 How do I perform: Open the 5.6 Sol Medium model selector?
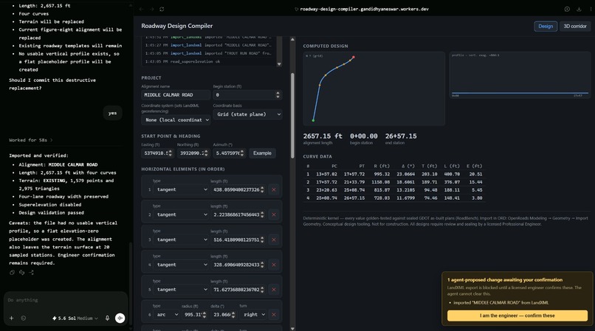click(x=75, y=318)
